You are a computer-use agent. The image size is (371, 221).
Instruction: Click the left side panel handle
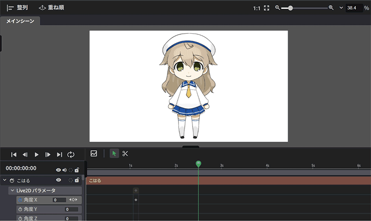pos(1,43)
